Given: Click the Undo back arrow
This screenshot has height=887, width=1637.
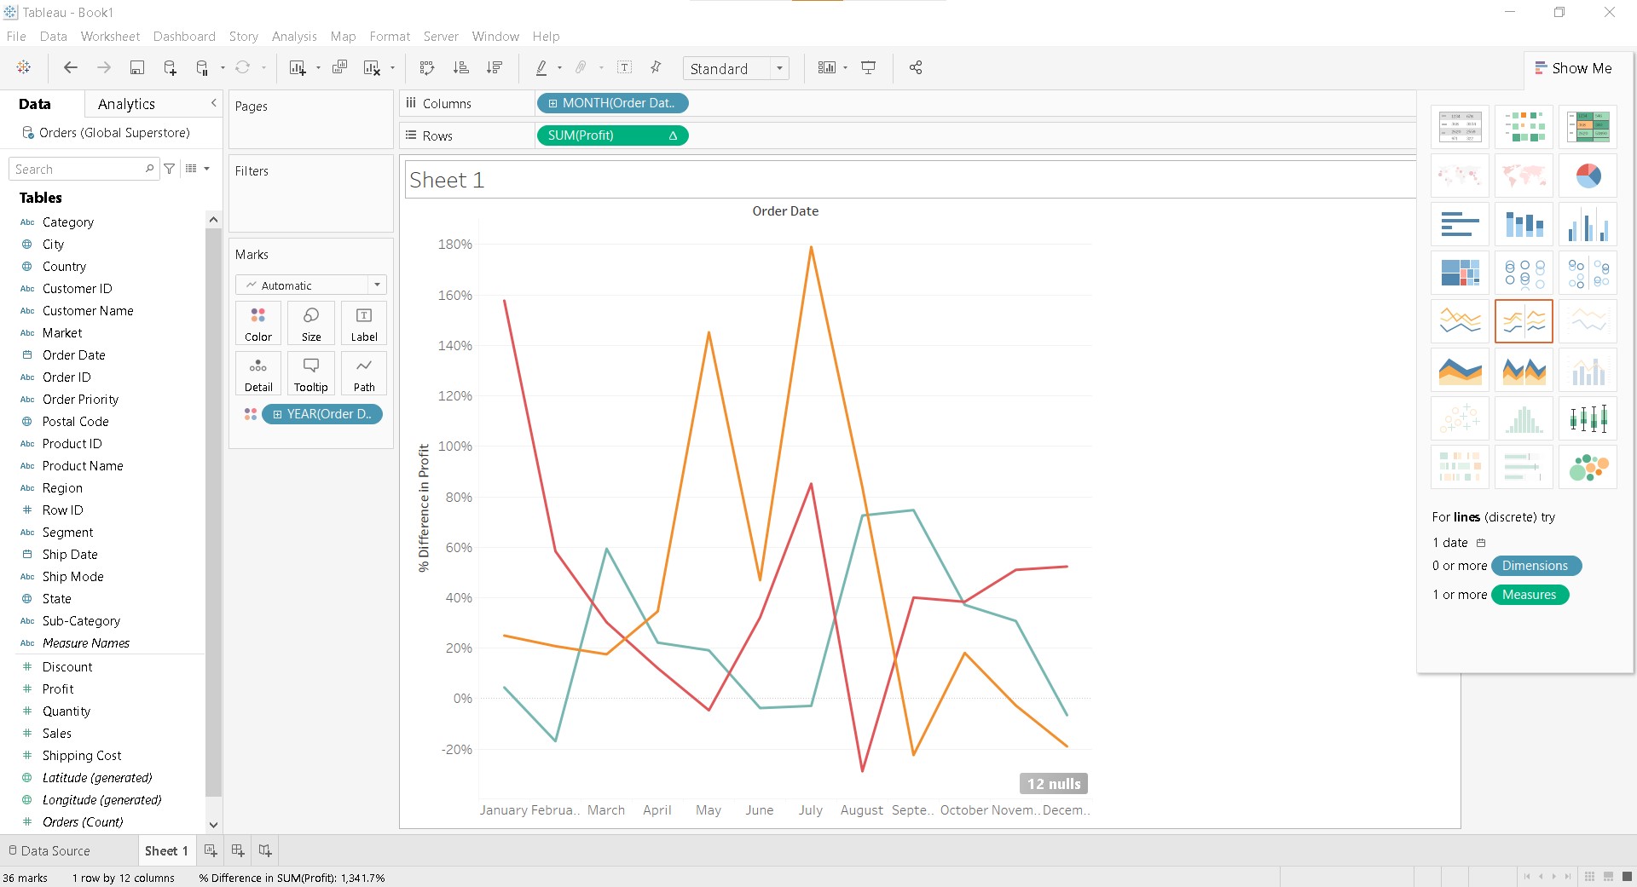Looking at the screenshot, I should pos(71,67).
